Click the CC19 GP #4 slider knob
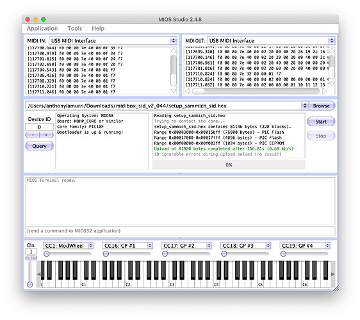360x320 pixels. click(283, 254)
